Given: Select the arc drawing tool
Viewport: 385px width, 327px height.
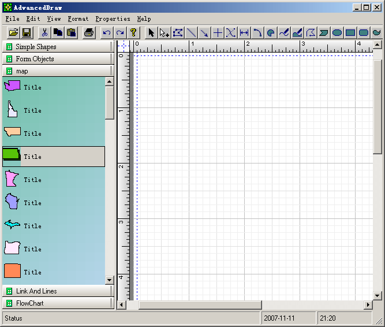Looking at the screenshot, I should click(x=257, y=32).
